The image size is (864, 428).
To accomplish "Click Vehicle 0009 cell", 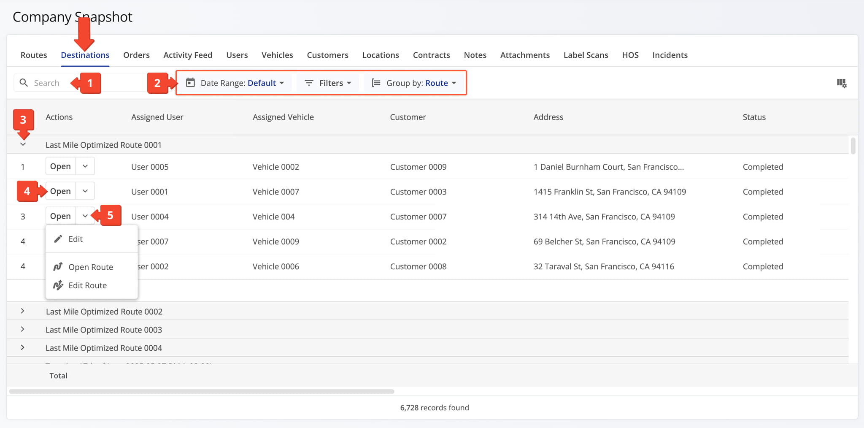I will 275,241.
